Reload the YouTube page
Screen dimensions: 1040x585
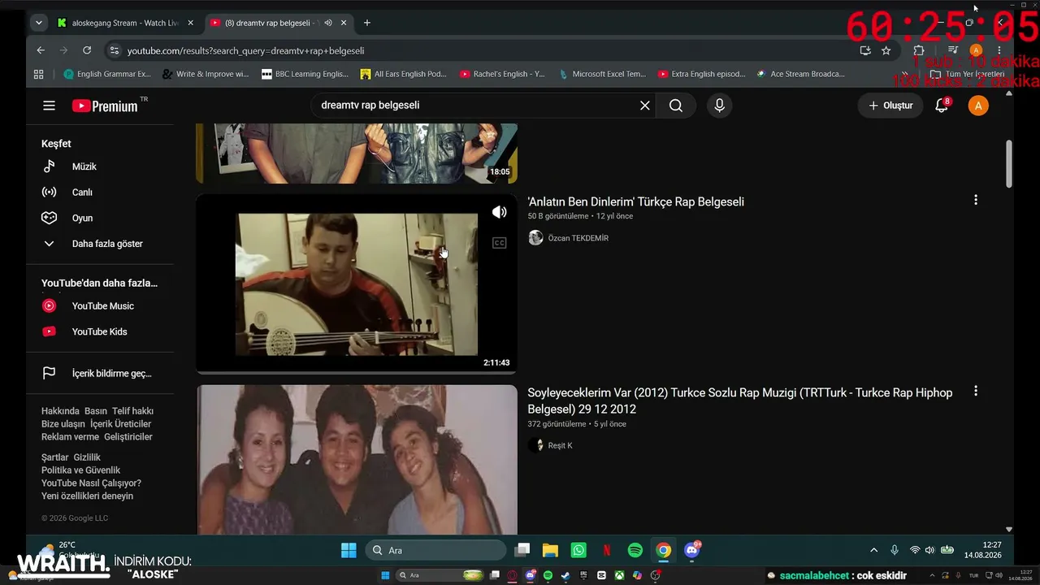click(x=87, y=50)
